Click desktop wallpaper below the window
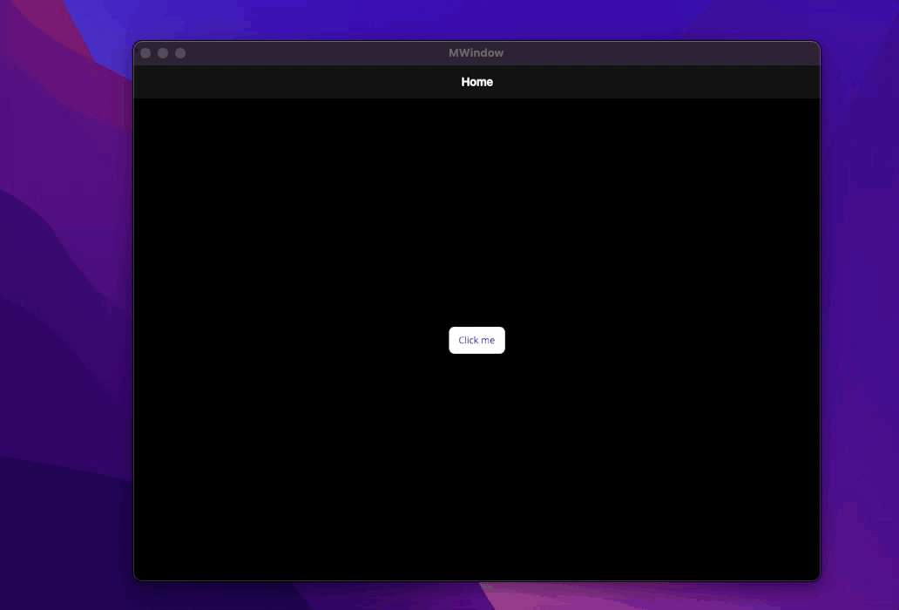 [477, 596]
